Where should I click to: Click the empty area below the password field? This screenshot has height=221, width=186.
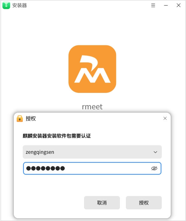[x=92, y=185]
